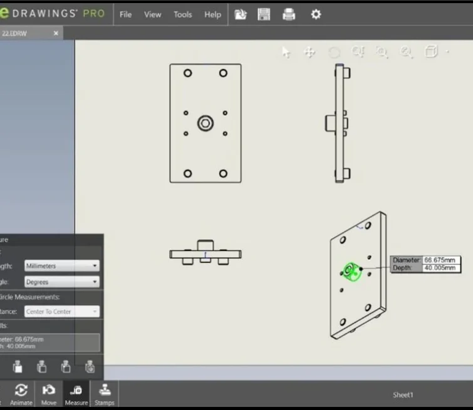The image size is (473, 410).
Task: Click the green highlighted boss in isometric view
Action: coord(351,272)
